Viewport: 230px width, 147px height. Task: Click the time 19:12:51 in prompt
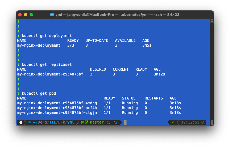point(190,122)
